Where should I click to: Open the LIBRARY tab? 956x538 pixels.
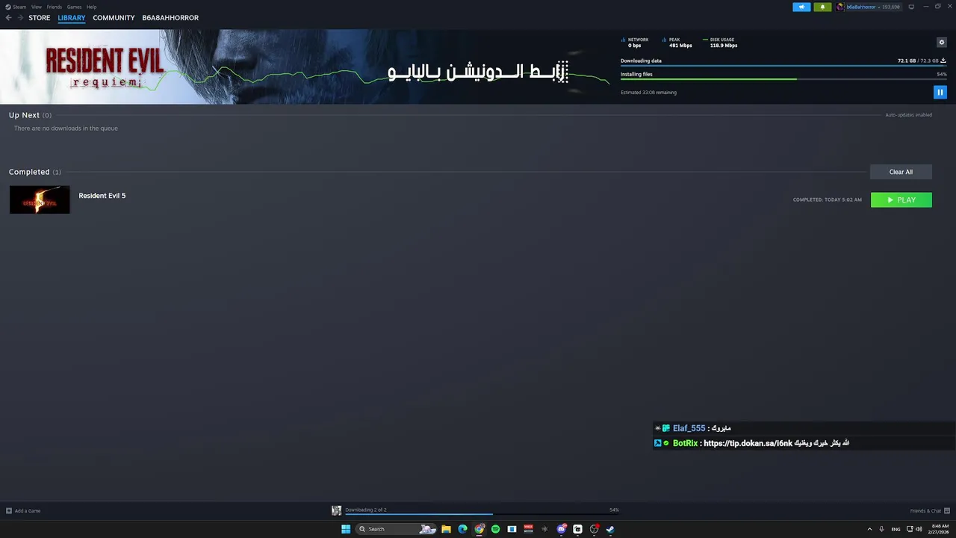72,18
